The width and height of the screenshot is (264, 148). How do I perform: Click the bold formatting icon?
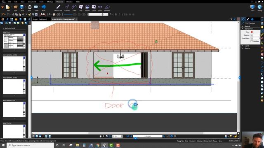tap(115, 15)
